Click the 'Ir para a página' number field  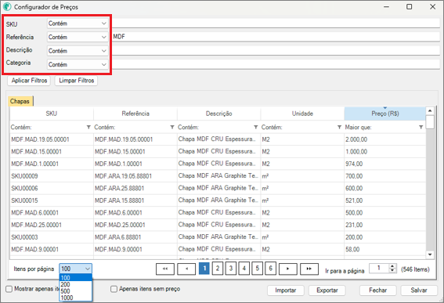point(379,269)
